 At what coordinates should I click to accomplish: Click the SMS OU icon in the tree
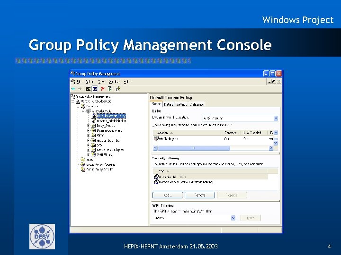[x=93, y=145]
